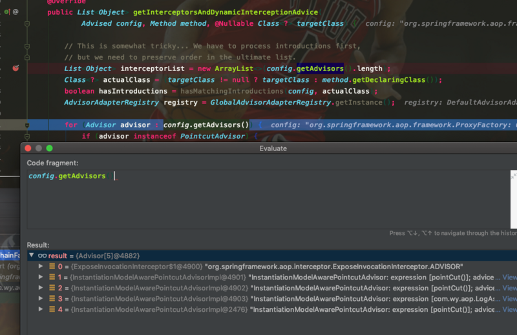Click the array element icon of entry 2
The height and width of the screenshot is (335, 517).
click(52, 288)
